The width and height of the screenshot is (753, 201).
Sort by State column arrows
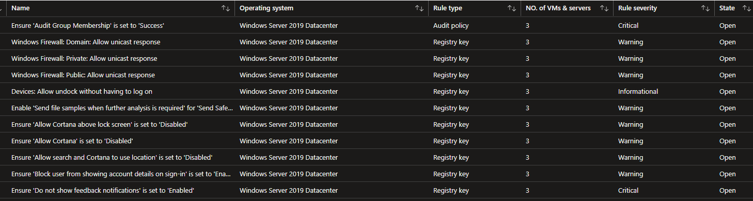tap(746, 8)
